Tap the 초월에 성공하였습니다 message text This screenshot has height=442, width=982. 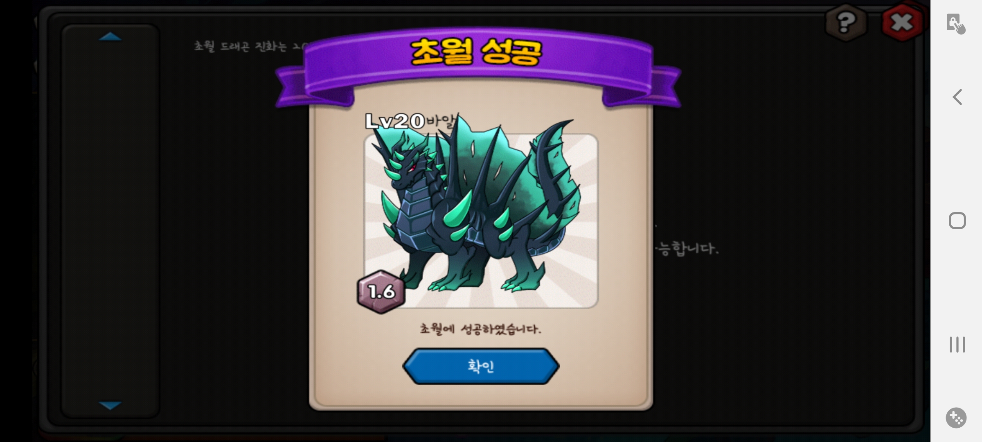point(481,329)
